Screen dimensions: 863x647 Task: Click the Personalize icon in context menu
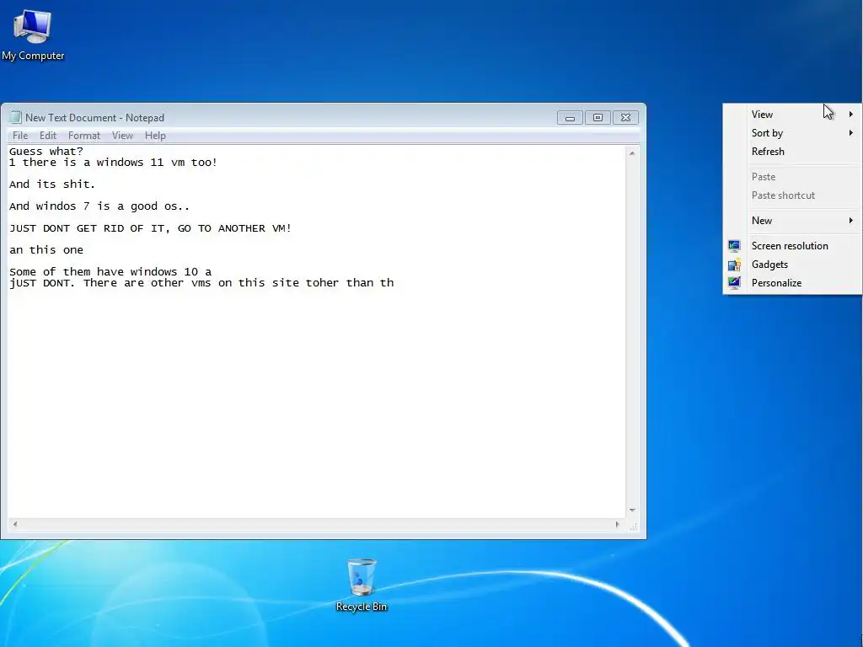pos(734,283)
